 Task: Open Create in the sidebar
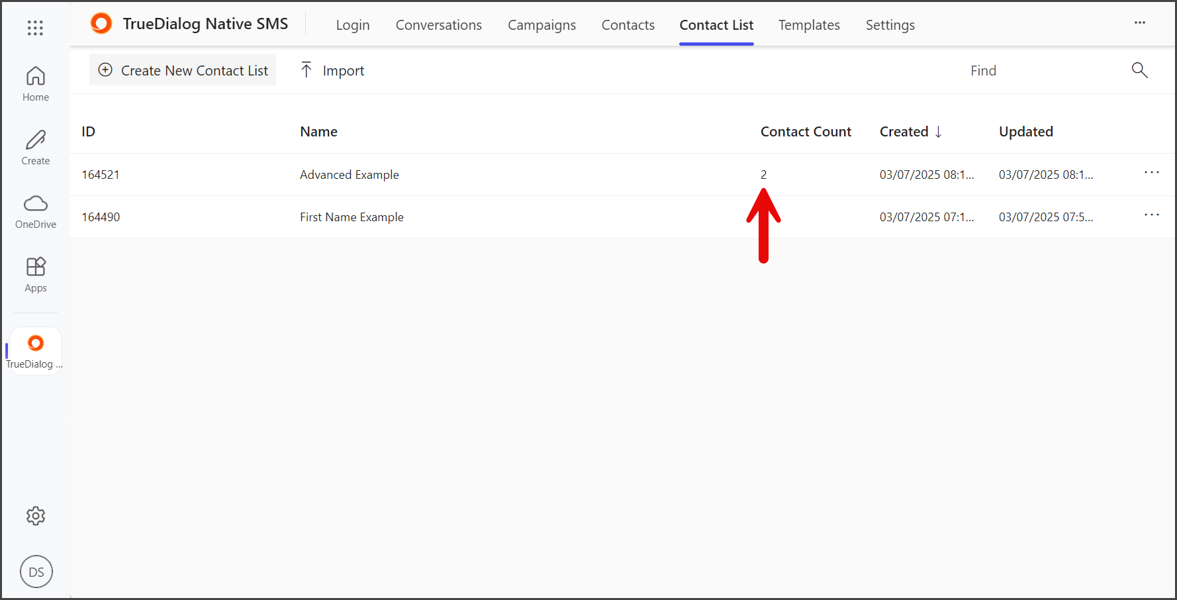(36, 148)
